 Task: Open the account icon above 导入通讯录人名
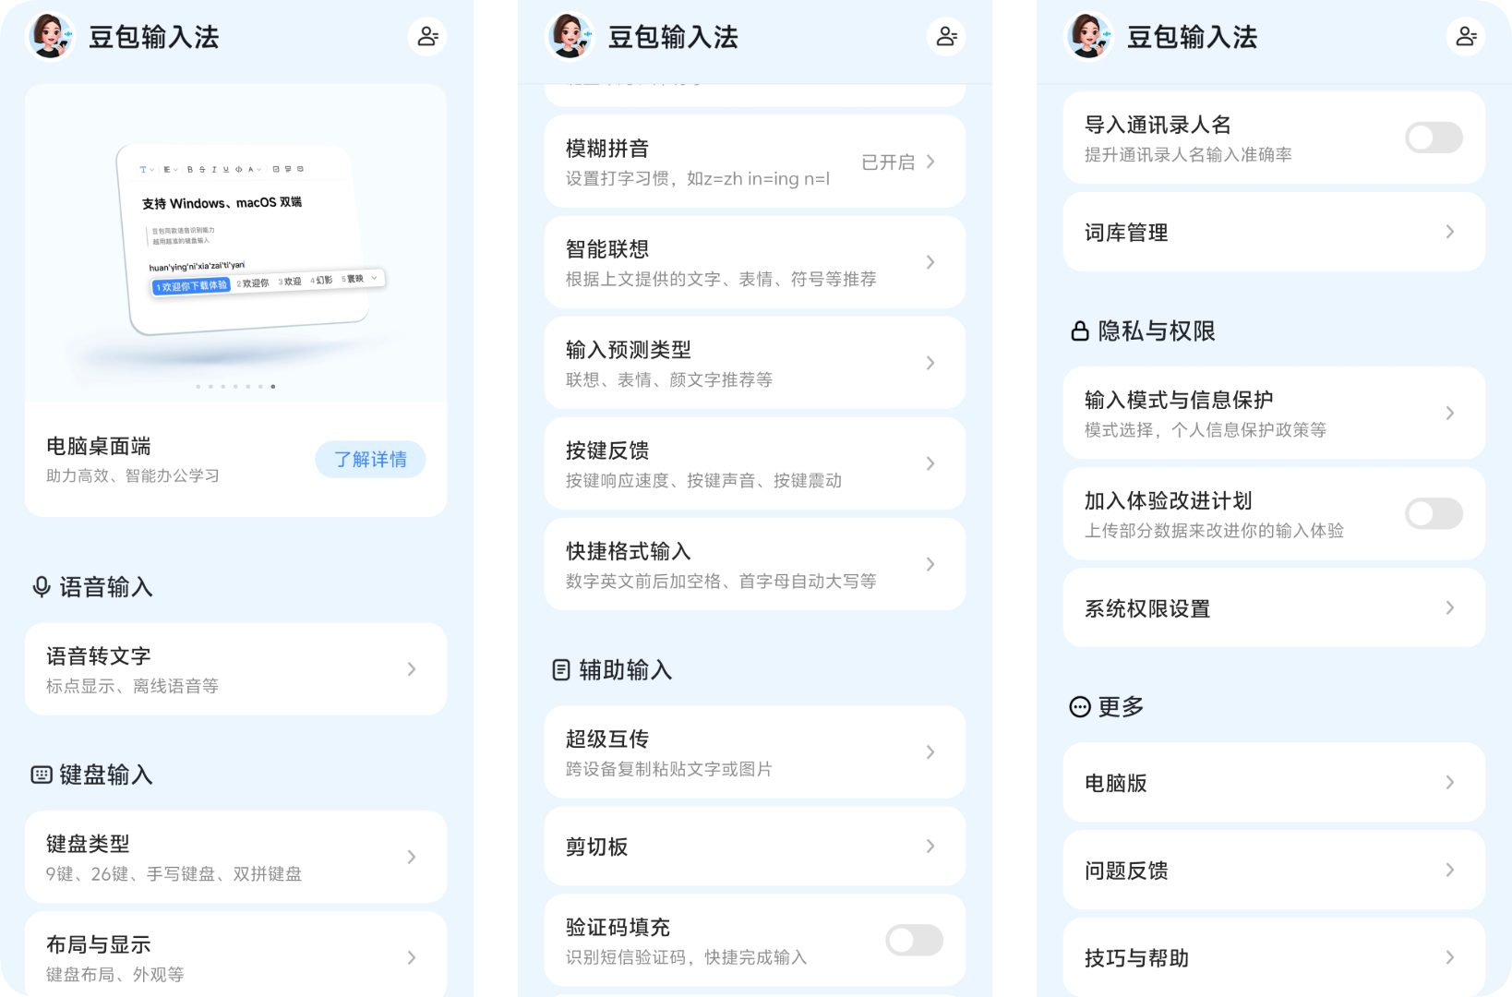coord(1466,37)
